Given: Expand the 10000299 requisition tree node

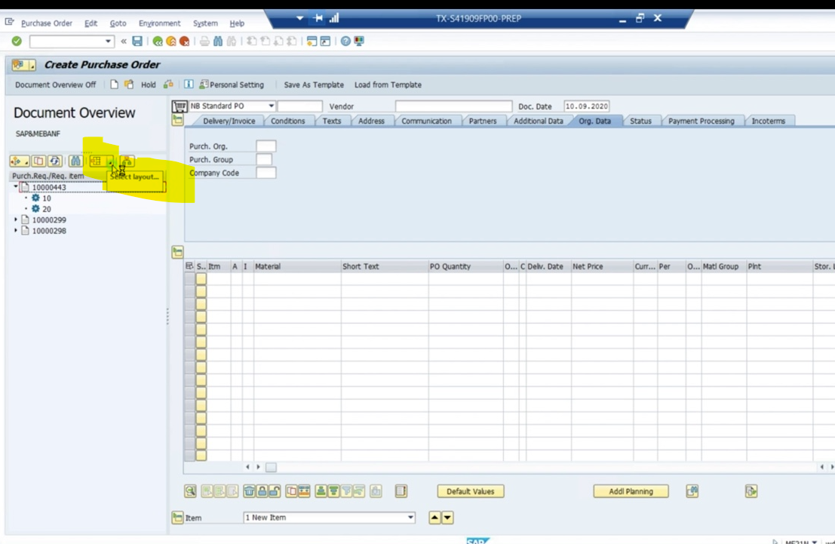Looking at the screenshot, I should (x=15, y=219).
